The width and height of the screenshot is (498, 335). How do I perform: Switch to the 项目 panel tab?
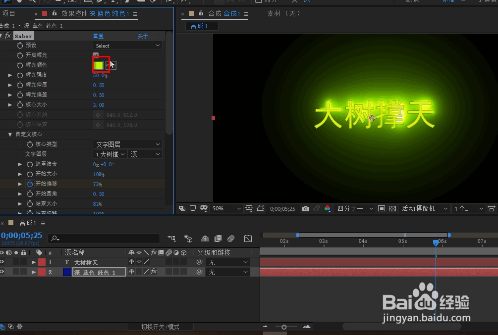(8, 14)
